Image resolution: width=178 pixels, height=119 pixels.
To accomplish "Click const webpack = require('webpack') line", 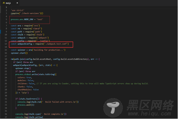I will 30,38.
